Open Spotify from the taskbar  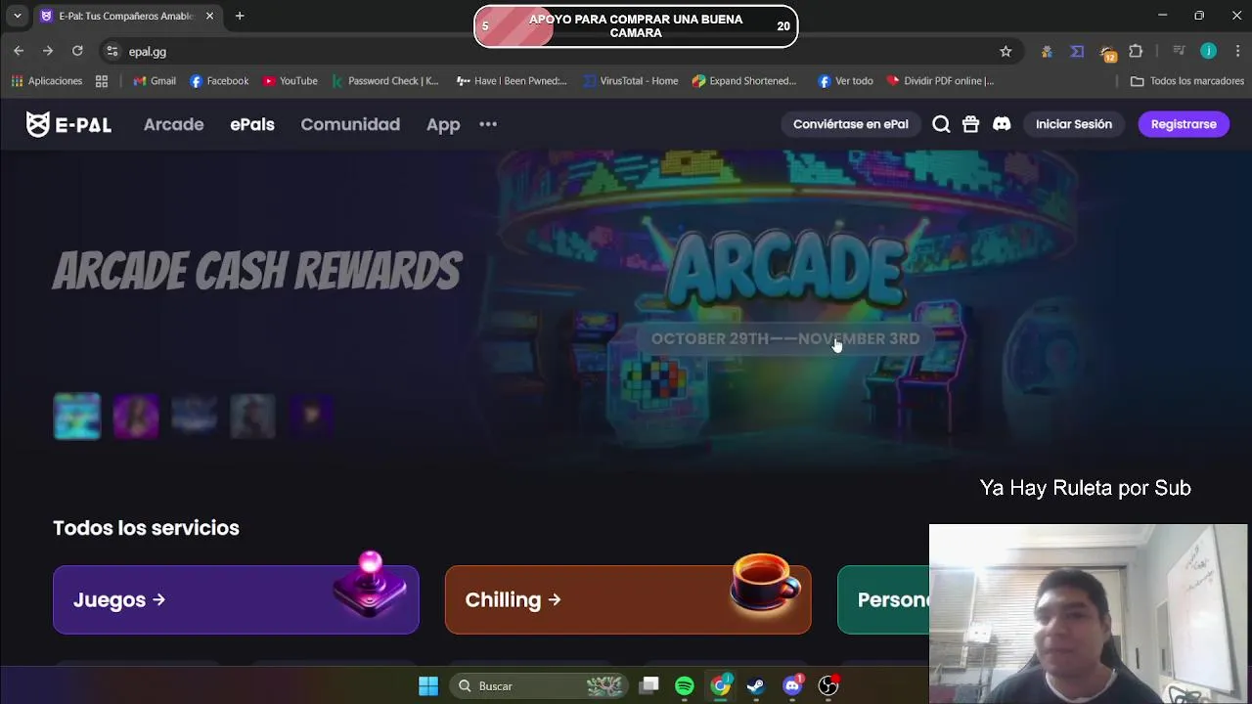click(685, 686)
